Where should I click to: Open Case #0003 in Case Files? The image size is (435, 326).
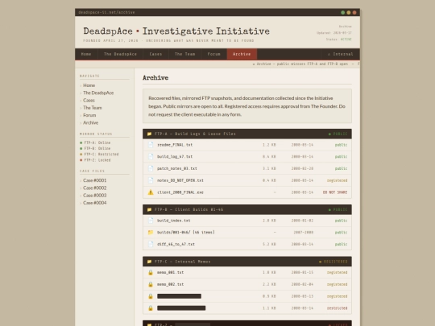95,196
